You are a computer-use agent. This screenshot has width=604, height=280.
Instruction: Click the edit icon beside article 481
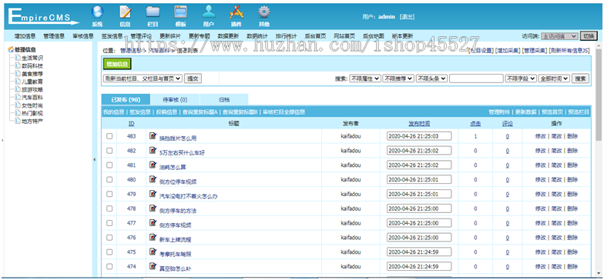(153, 165)
